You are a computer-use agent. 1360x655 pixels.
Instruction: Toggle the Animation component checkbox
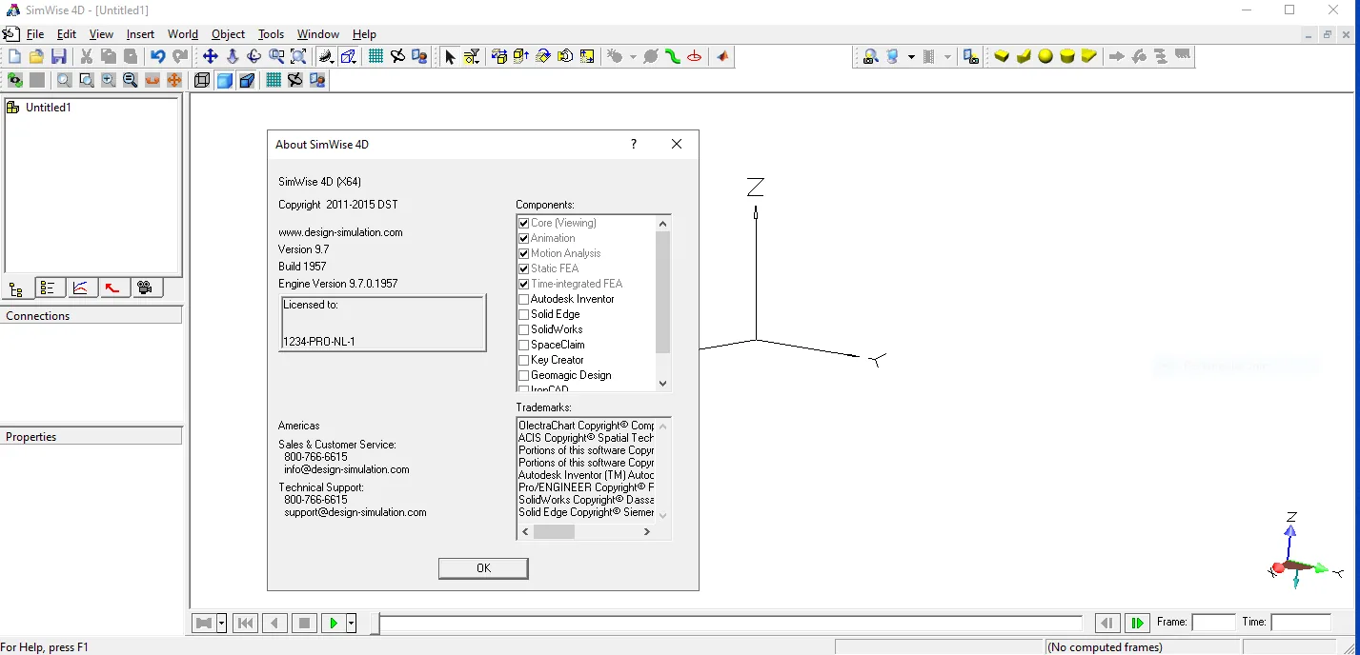pos(523,238)
